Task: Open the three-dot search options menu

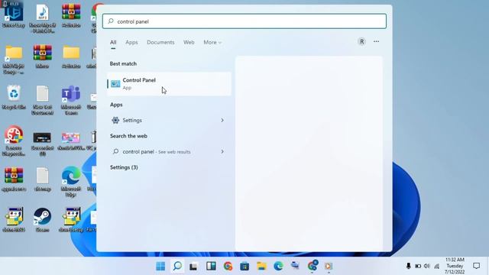Action: coord(376,41)
